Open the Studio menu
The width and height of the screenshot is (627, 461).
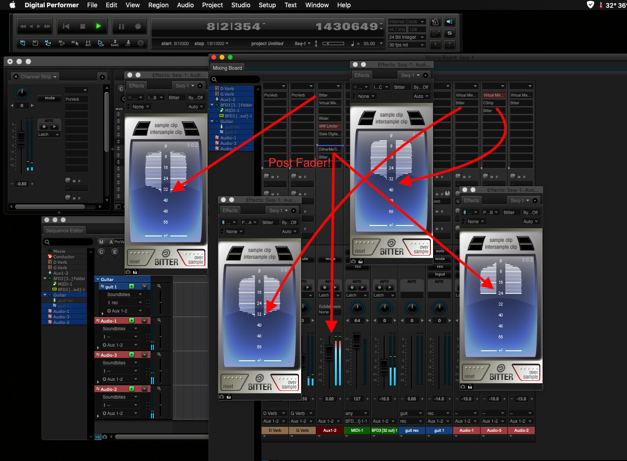pos(241,5)
